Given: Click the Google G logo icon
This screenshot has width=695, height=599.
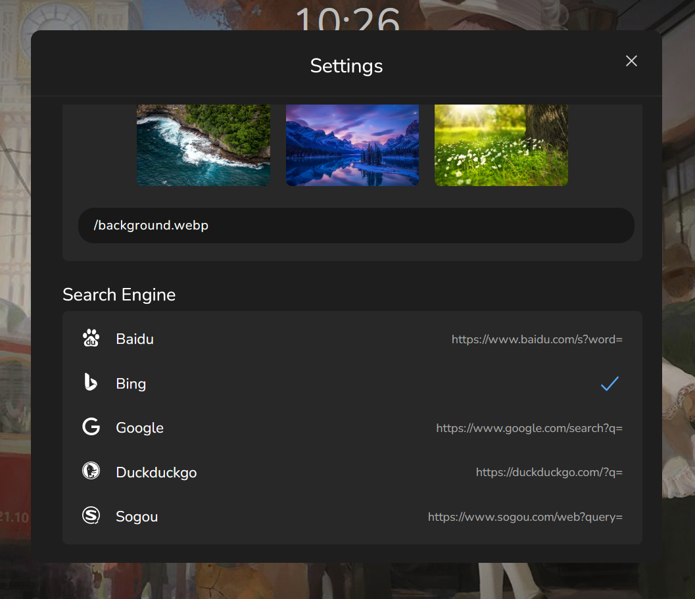Looking at the screenshot, I should tap(91, 427).
